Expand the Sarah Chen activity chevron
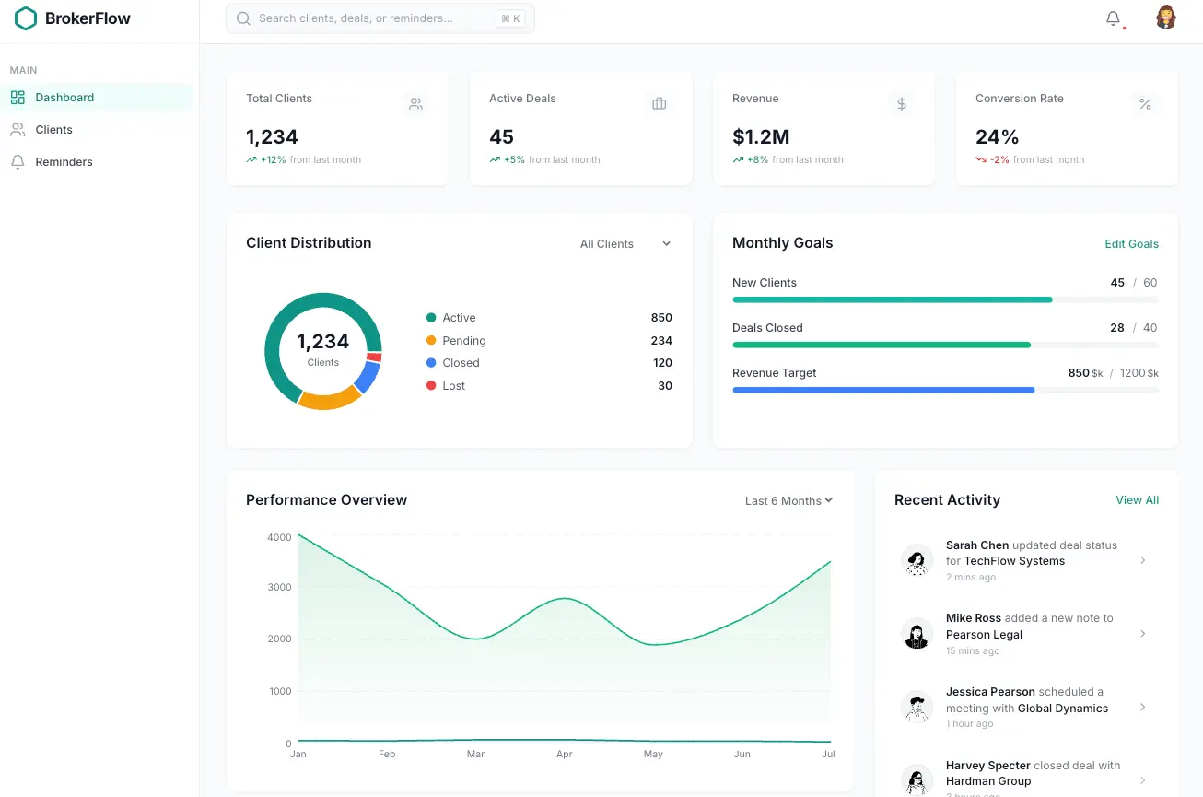The width and height of the screenshot is (1203, 797). [1142, 560]
